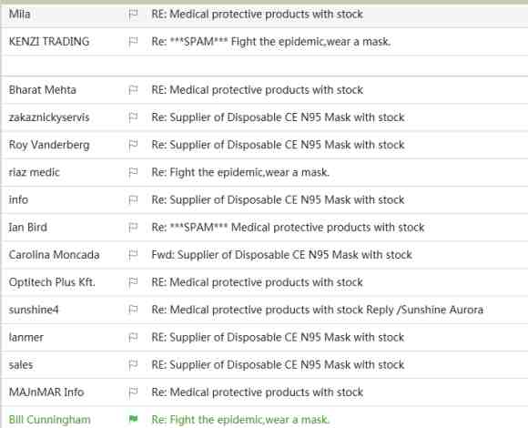Flag the email from Mila
528x428 pixels.
[133, 15]
